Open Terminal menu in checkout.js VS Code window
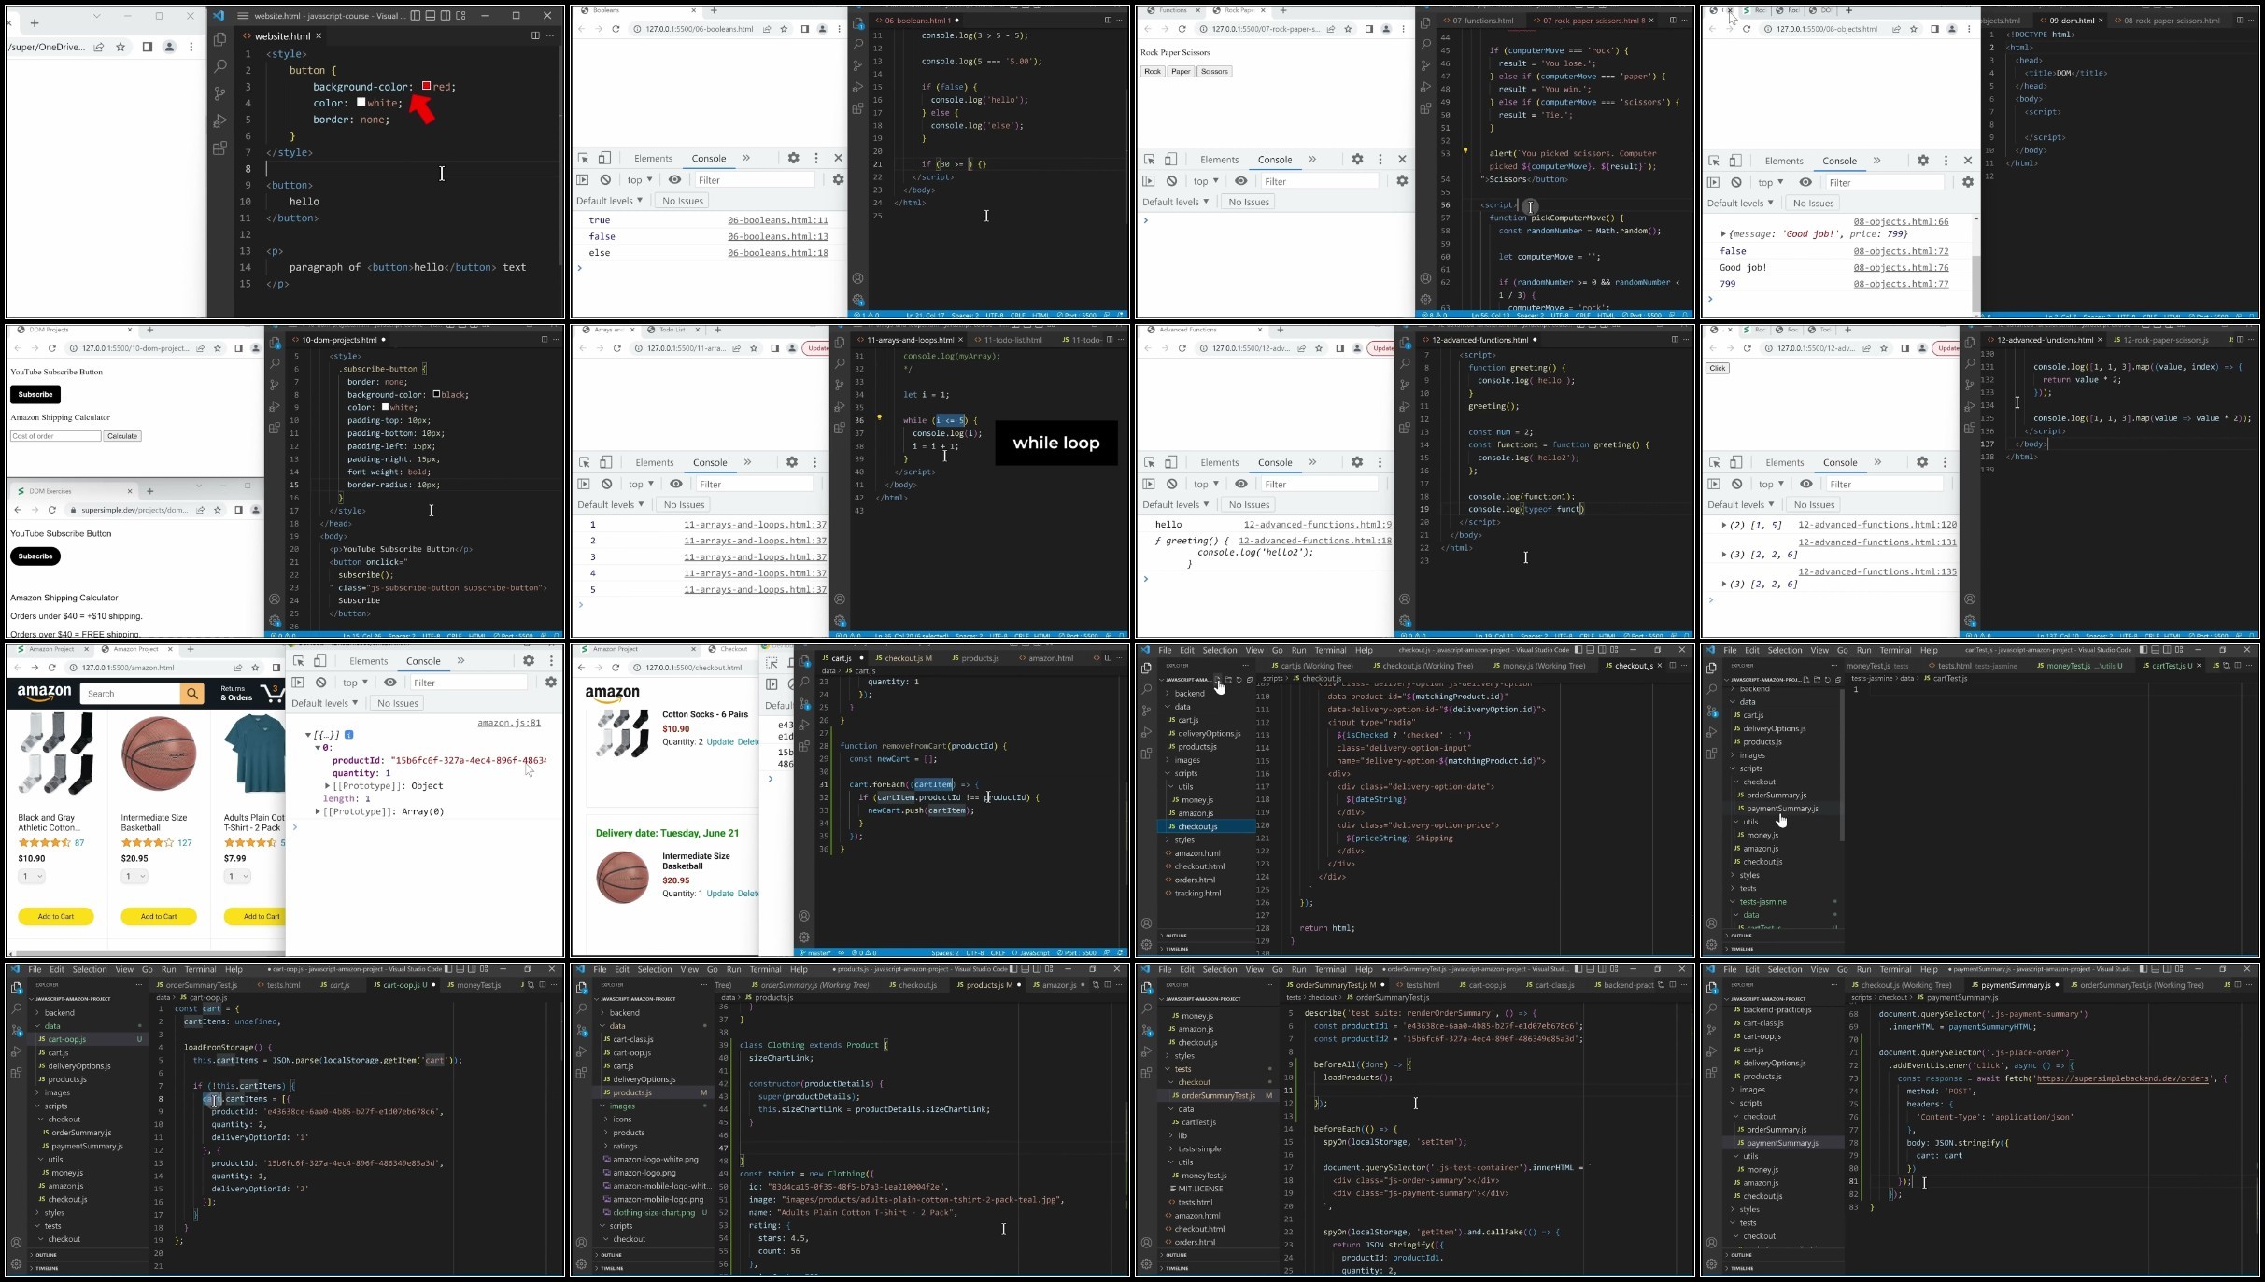This screenshot has height=1282, width=2265. (x=1329, y=650)
